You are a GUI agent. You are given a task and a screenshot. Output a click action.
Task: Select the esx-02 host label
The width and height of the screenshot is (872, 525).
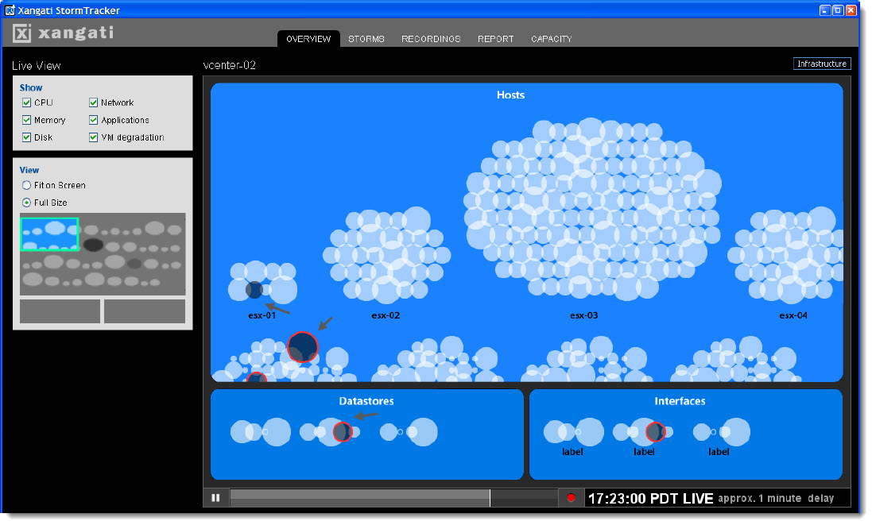(x=386, y=315)
